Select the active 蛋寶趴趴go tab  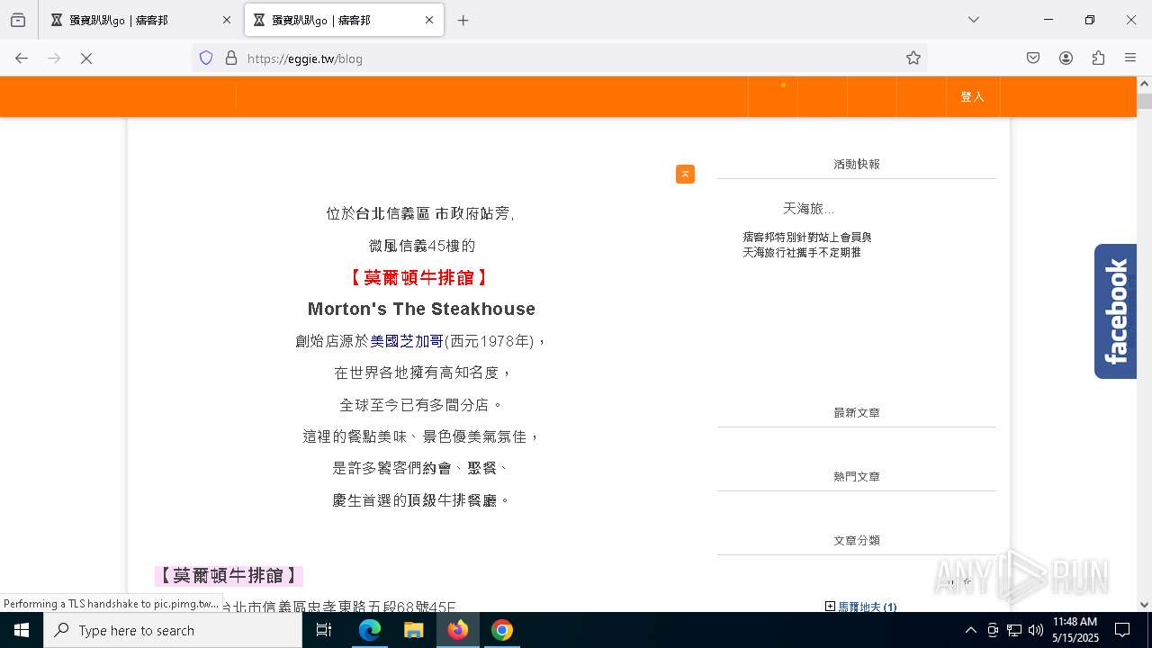point(342,20)
